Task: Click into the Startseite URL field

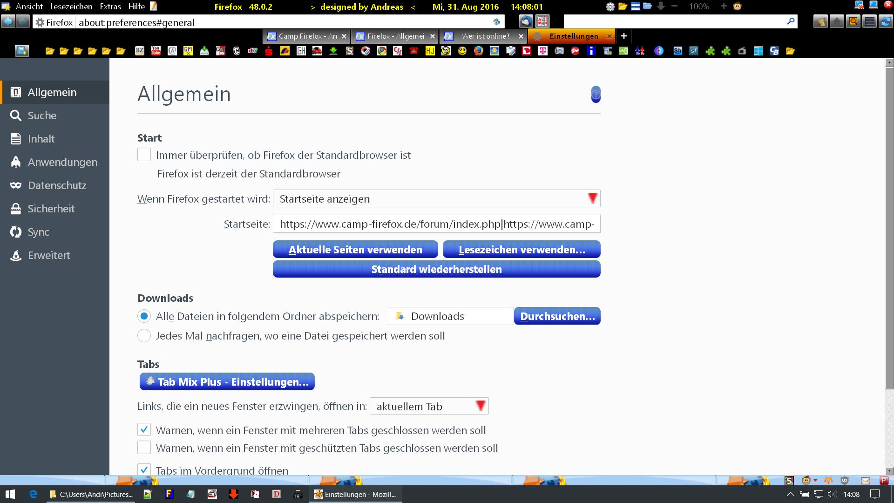Action: click(436, 224)
